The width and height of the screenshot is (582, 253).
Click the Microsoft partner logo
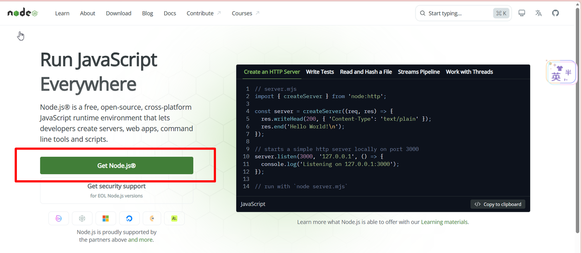pos(105,218)
